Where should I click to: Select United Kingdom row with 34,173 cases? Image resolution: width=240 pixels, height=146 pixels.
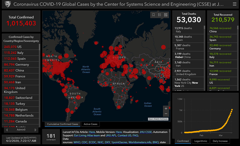pyautogui.click(x=20, y=90)
